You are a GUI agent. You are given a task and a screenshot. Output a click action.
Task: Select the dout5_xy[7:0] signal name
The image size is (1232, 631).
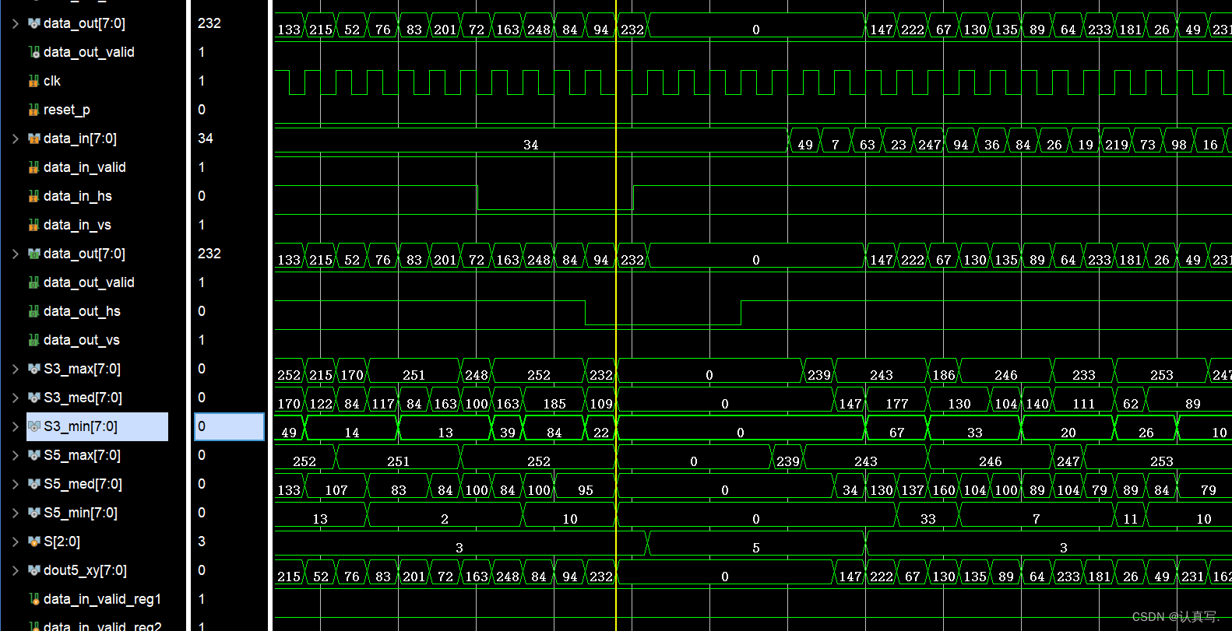point(85,570)
